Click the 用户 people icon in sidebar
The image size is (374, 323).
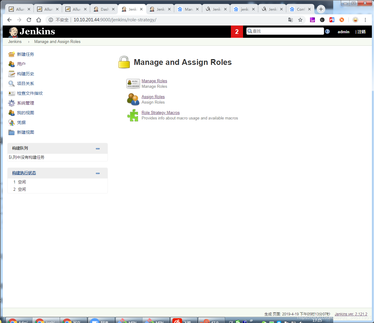[12, 64]
